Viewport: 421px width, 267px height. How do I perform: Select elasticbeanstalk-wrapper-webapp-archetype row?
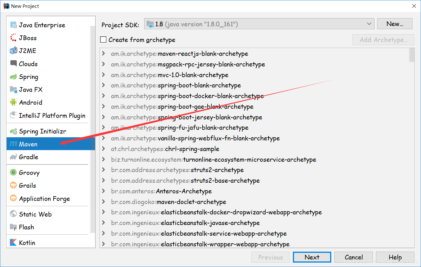254,244
